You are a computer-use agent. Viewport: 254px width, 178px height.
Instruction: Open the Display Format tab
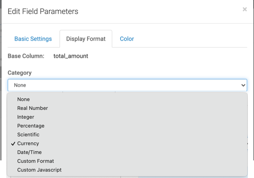[x=85, y=39]
